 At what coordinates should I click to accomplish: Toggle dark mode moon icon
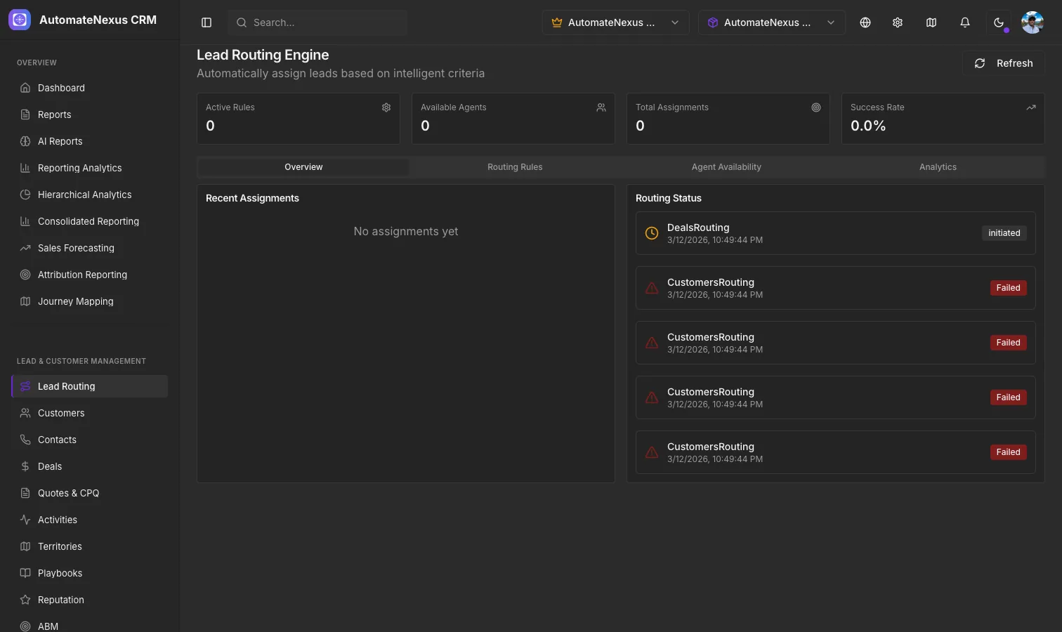point(999,22)
